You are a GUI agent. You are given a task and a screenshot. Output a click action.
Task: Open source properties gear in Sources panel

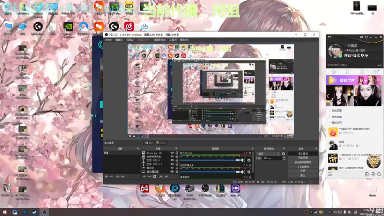click(155, 176)
